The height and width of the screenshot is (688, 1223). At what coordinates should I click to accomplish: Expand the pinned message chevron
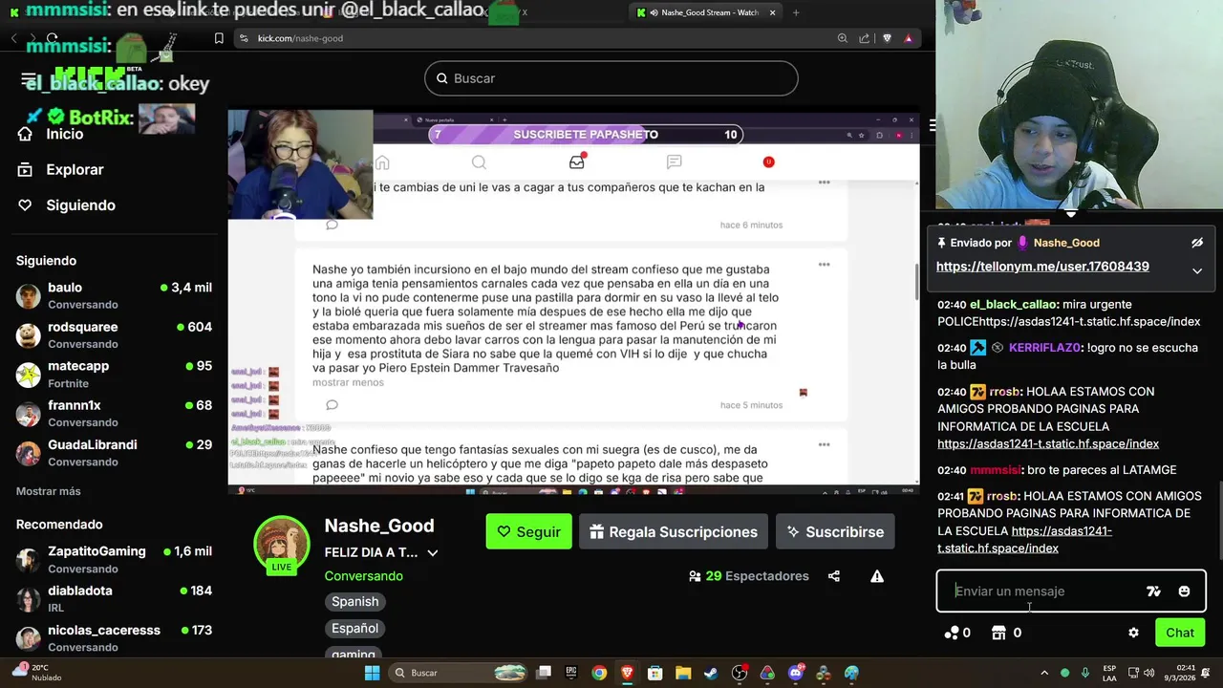pos(1197,271)
